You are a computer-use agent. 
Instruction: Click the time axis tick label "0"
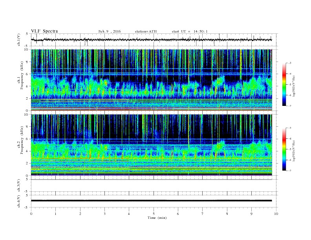(x=31, y=214)
